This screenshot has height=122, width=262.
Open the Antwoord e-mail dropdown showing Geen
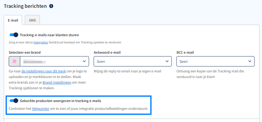(133, 61)
